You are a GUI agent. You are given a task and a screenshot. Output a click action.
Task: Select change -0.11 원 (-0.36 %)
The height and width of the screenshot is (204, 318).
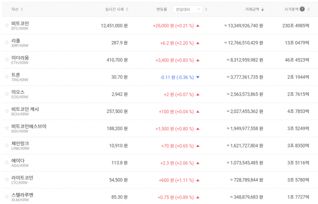(x=177, y=78)
